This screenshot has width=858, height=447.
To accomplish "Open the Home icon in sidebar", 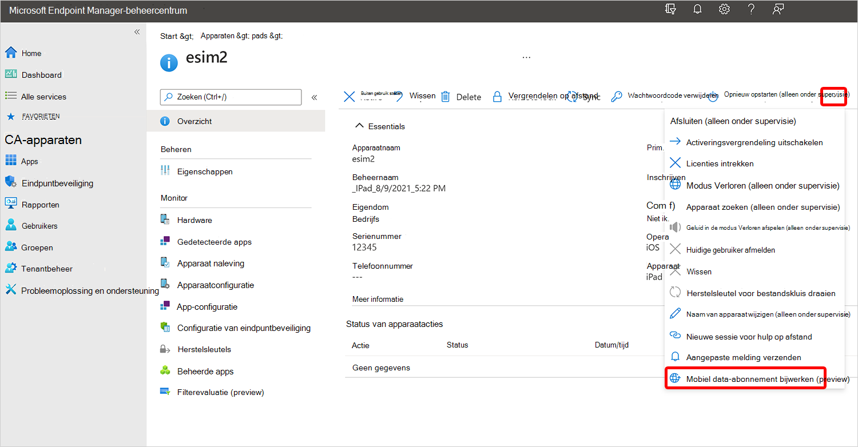I will pos(10,53).
